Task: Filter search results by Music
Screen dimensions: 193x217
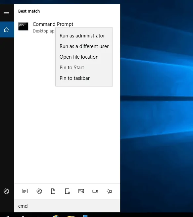Action: [109, 191]
